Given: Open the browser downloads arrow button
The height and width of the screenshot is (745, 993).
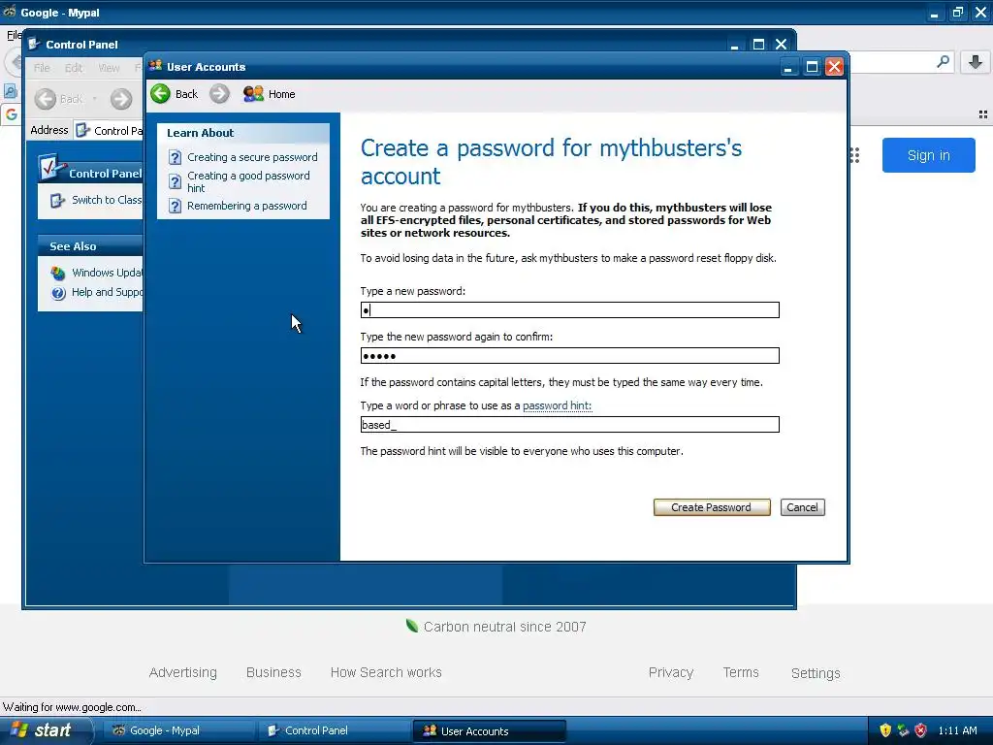Looking at the screenshot, I should (976, 61).
